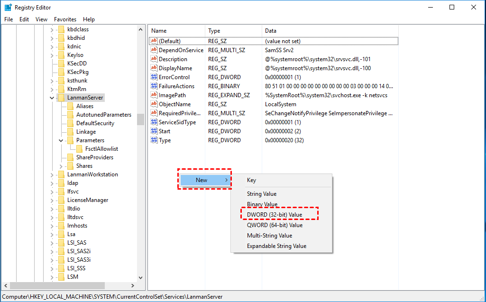This screenshot has width=486, height=302.
Task: Click the Registry Editor app icon in title bar
Action: click(x=8, y=8)
